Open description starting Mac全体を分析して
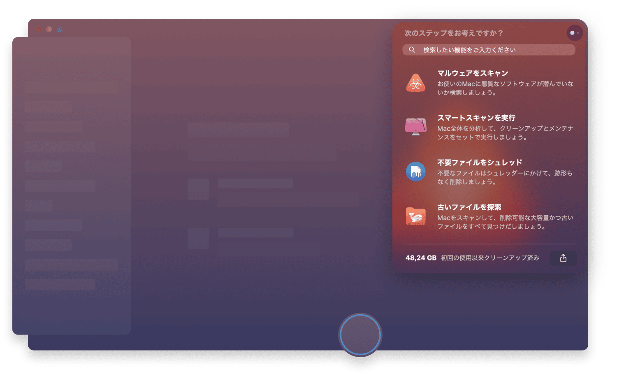Screen dimensions: 617x388 (505, 132)
